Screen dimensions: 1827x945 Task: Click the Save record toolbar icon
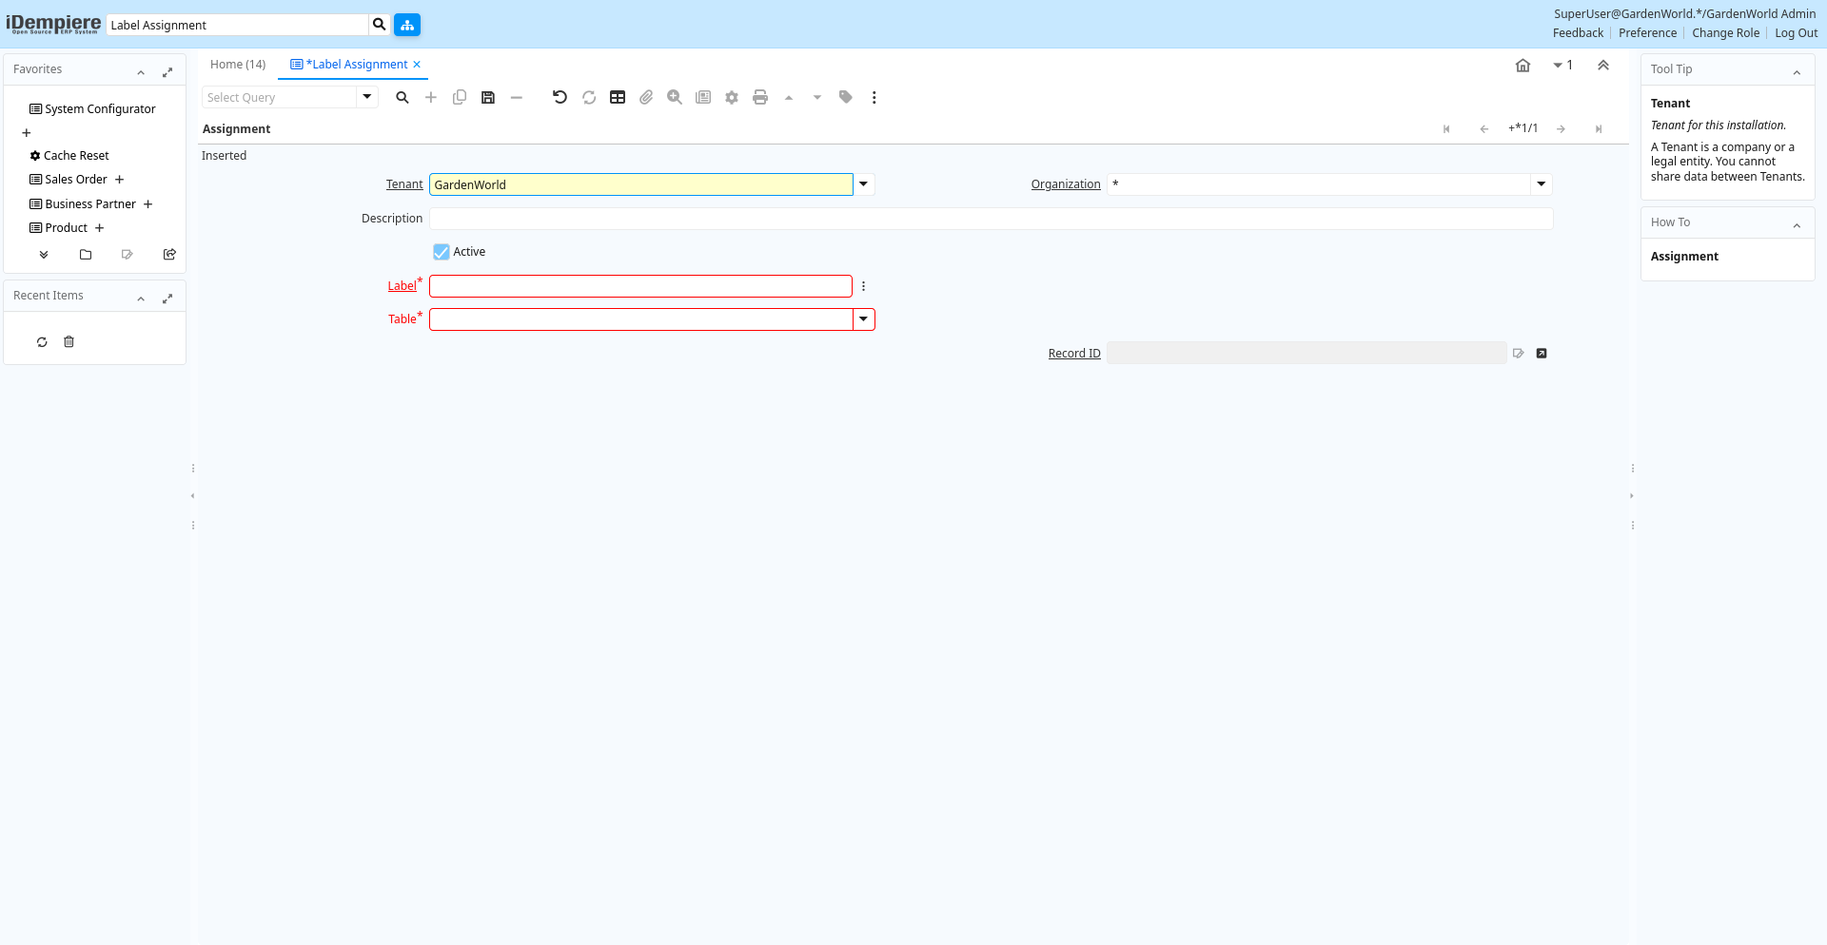tap(488, 97)
